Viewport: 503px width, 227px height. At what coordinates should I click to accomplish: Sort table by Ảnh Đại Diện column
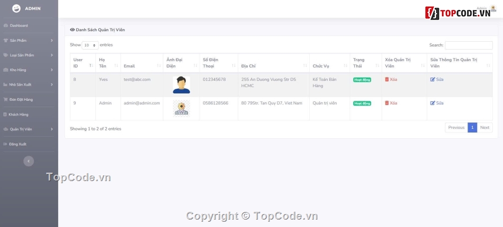[x=181, y=63]
